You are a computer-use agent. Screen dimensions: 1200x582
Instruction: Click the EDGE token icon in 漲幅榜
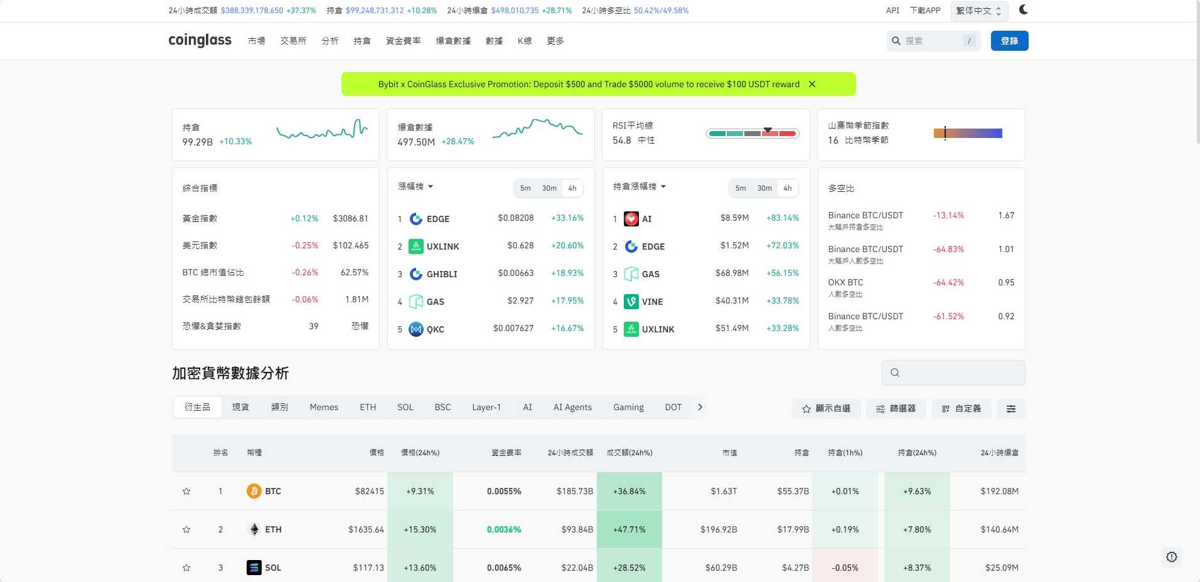click(x=415, y=219)
